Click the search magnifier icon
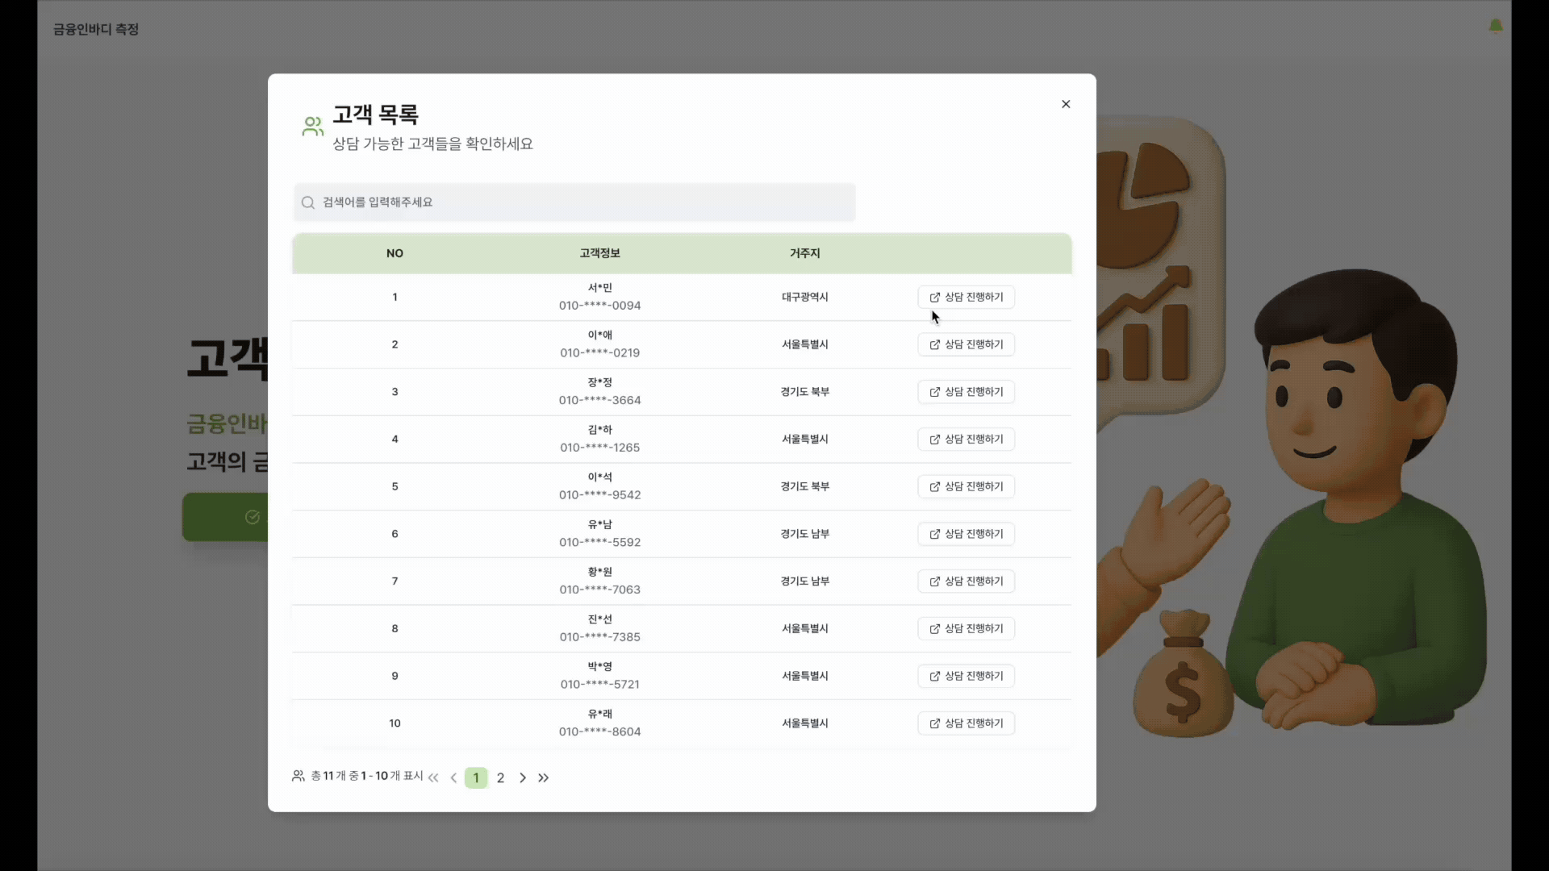 pyautogui.click(x=307, y=202)
